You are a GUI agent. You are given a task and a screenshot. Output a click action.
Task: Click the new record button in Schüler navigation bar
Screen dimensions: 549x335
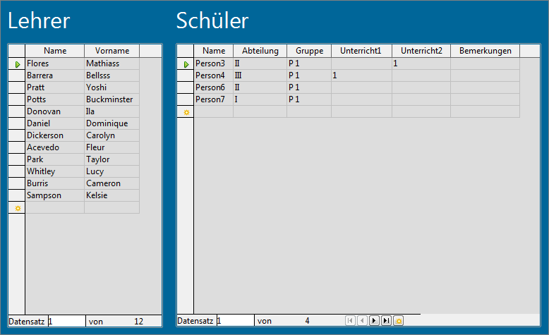[398, 321]
